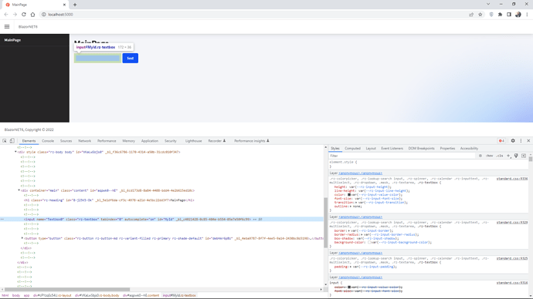Open the tab search dropdown chevron
533x299 pixels.
point(488,4)
